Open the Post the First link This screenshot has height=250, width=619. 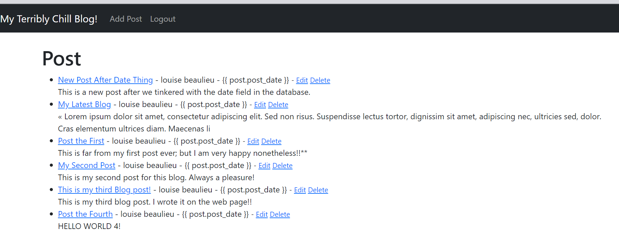click(x=81, y=141)
